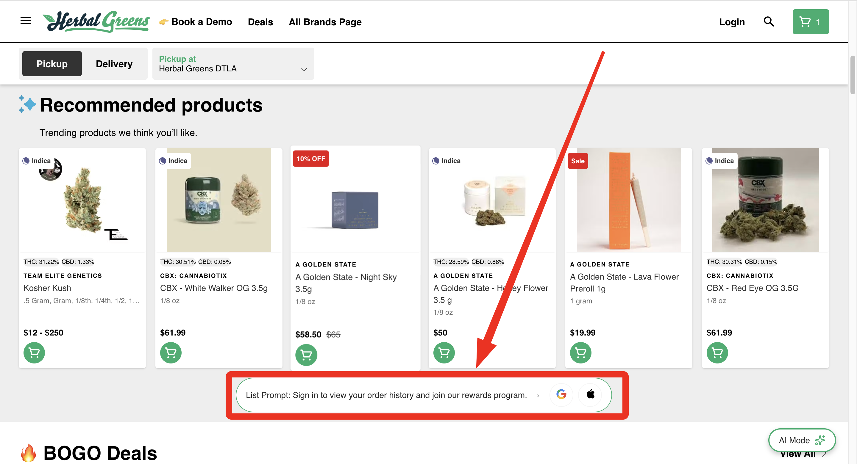The image size is (857, 464).
Task: Open A Golden State - Lava Flower Preroll title
Action: tap(624, 283)
